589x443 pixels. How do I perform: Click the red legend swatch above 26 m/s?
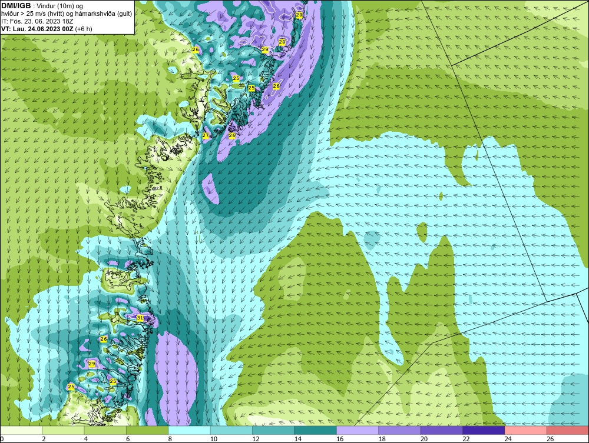pyautogui.click(x=568, y=430)
